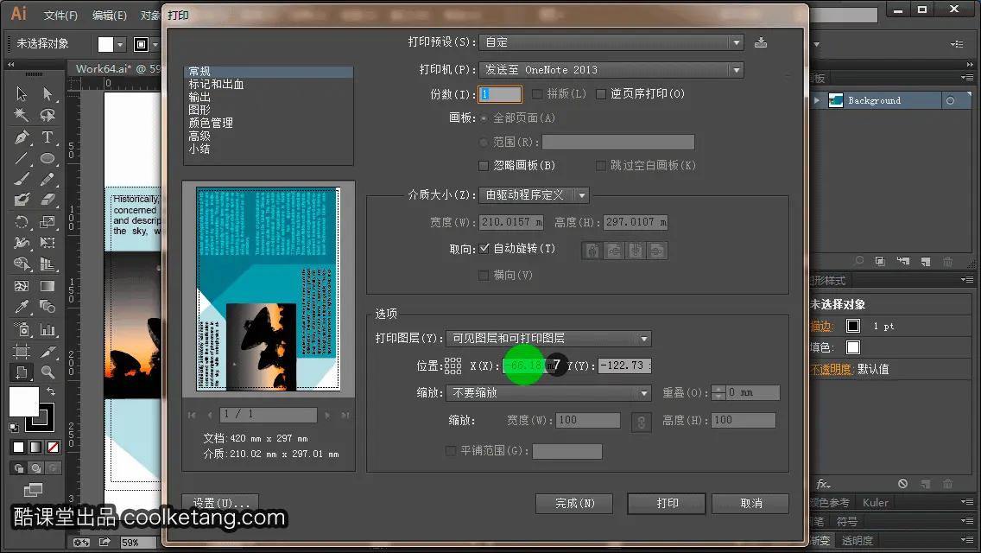The width and height of the screenshot is (981, 553).
Task: Choose the Gradient tool
Action: pyautogui.click(x=47, y=286)
